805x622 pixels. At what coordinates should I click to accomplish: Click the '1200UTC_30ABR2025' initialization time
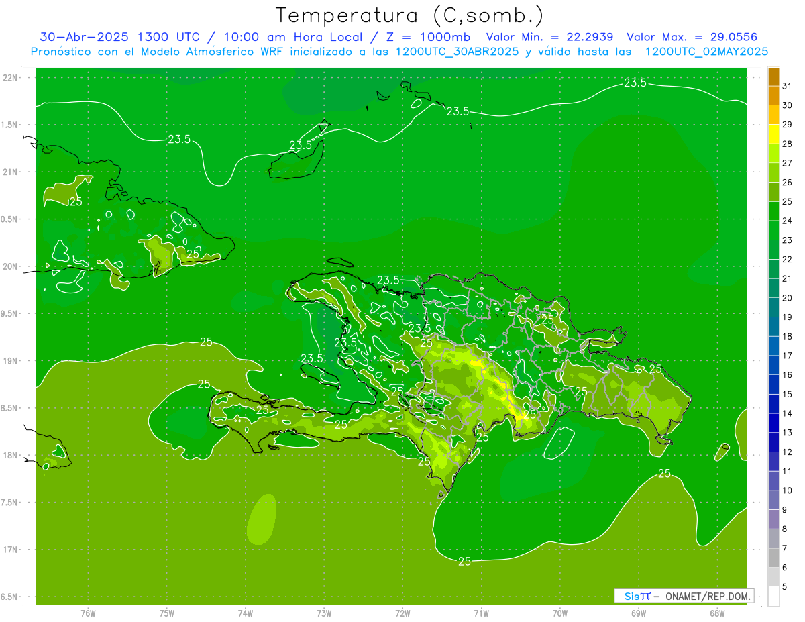pos(457,52)
